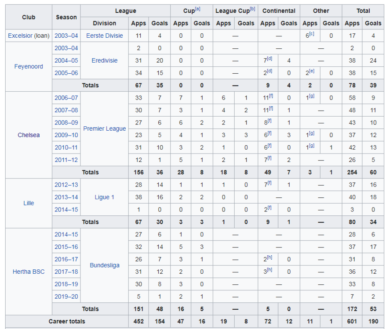Click footnote [b] beside League Cup header
Image resolution: width=386 pixels, height=329 pixels.
(253, 9)
